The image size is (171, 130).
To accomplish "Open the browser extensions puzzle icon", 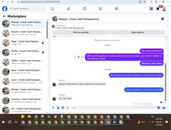I will 156,2.
